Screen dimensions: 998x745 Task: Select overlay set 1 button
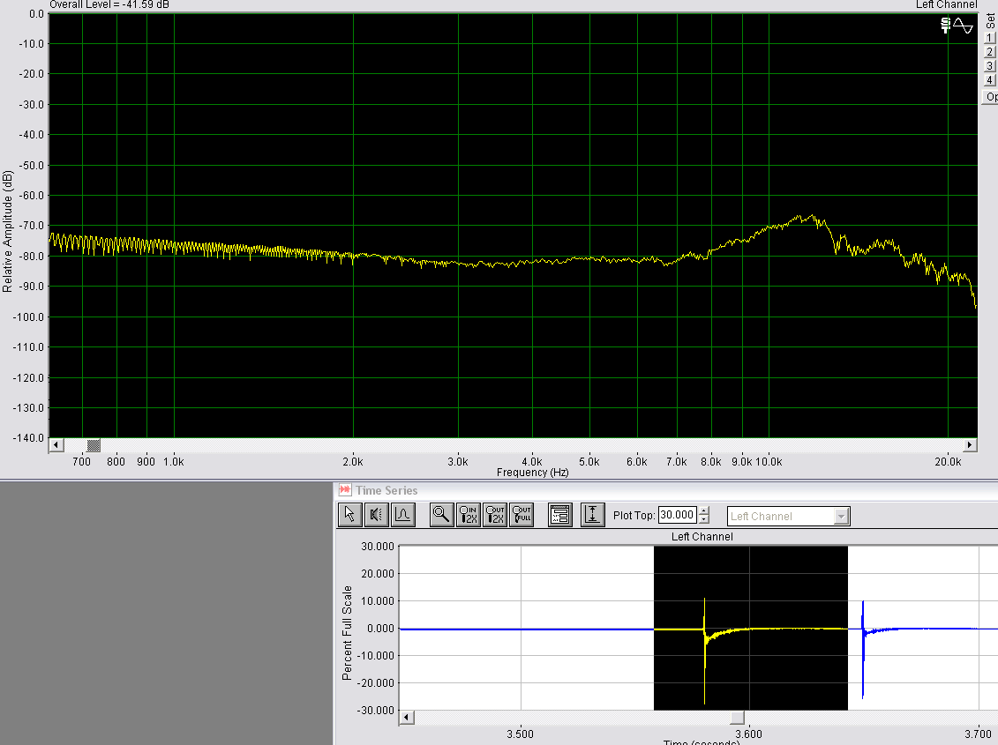[990, 38]
